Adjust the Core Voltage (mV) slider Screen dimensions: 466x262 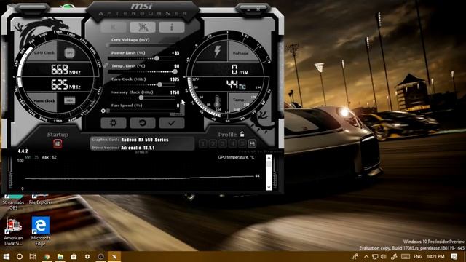click(142, 45)
